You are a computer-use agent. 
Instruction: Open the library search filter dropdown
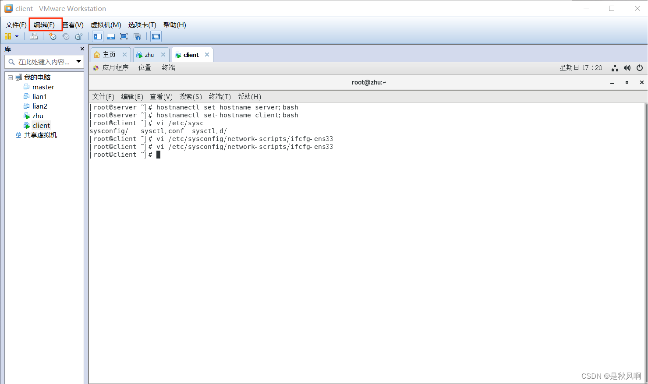(x=78, y=61)
